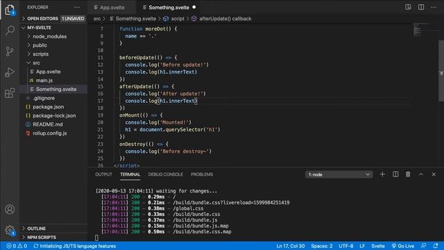Image resolution: width=444 pixels, height=250 pixels.
Task: Open Something.svelte in the file tree
Action: tap(54, 89)
